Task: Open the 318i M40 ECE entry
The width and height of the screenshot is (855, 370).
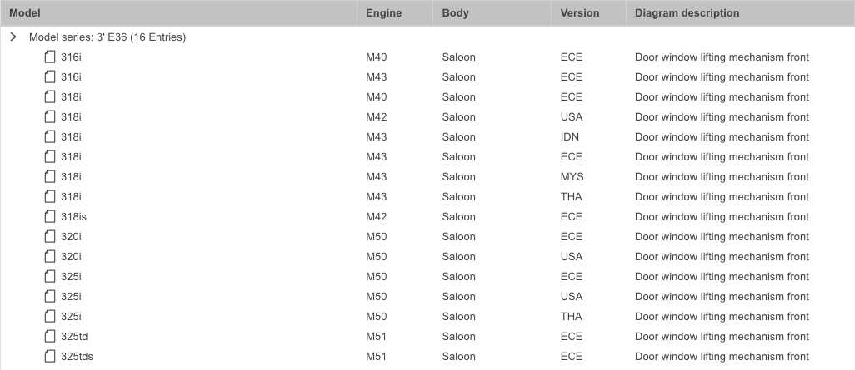Action: point(427,96)
